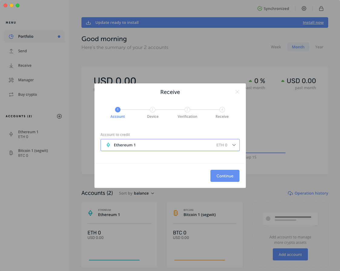Open the Send page via its arrow icon

(11, 51)
